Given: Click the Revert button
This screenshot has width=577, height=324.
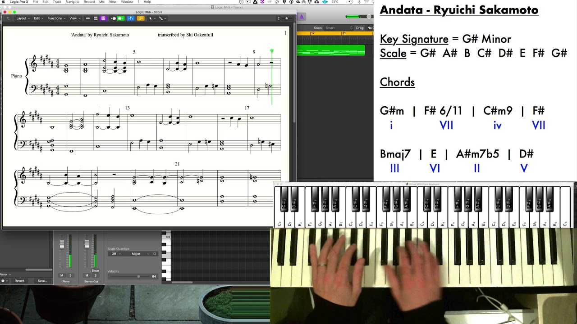Looking at the screenshot, I should point(19,281).
